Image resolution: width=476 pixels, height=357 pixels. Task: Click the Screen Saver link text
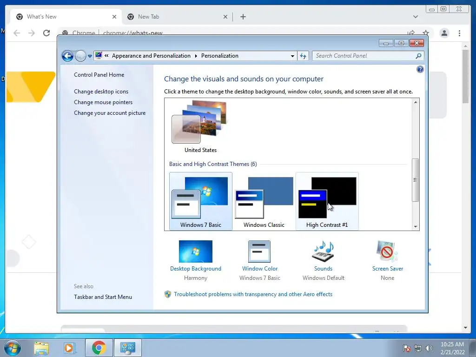388,269
